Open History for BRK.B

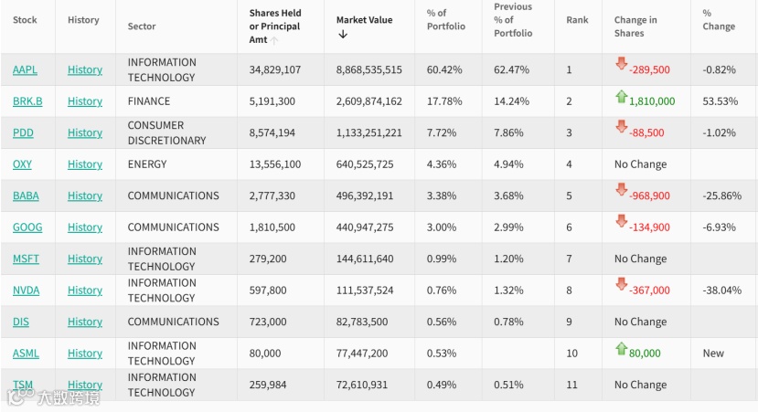tap(85, 101)
